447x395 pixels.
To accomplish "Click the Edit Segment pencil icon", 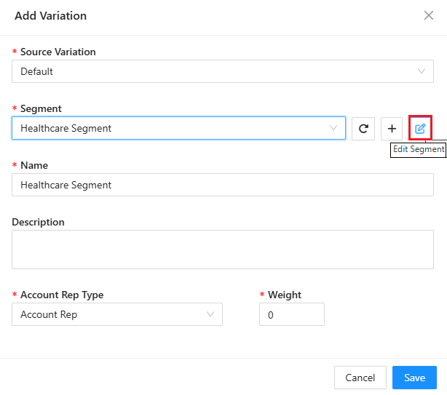I will (x=420, y=129).
